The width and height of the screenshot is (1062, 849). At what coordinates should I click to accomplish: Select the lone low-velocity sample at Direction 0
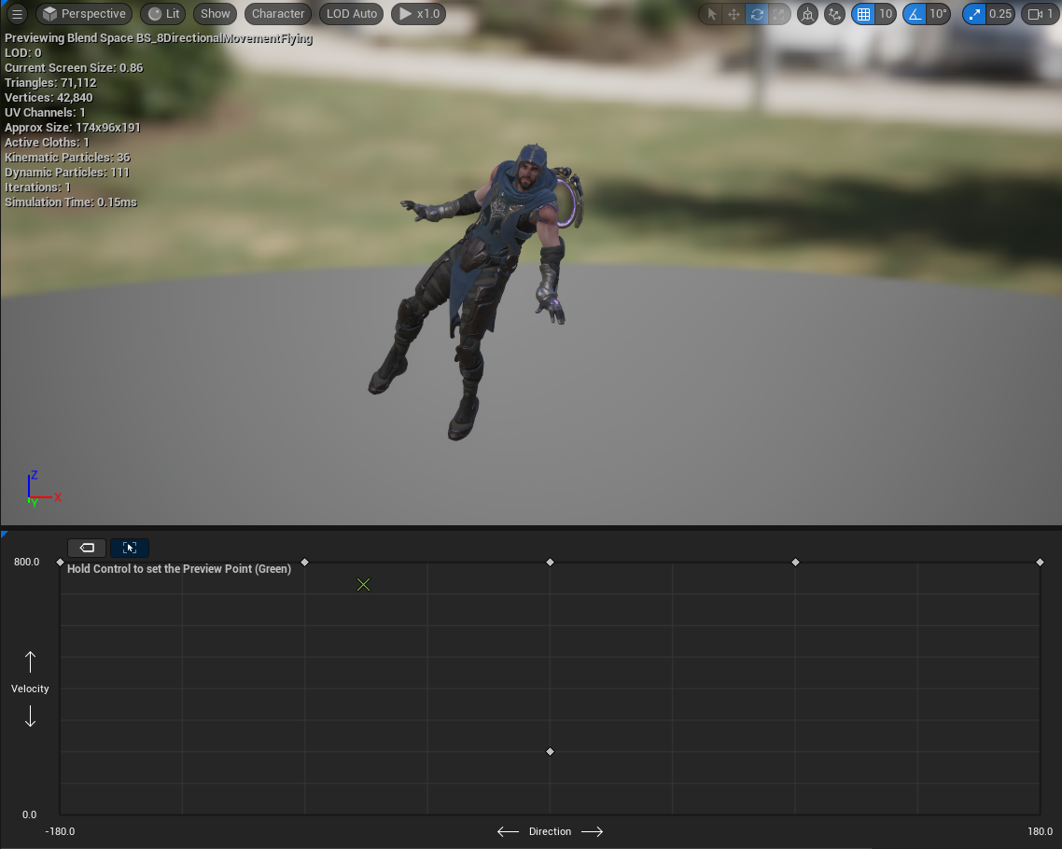[550, 752]
